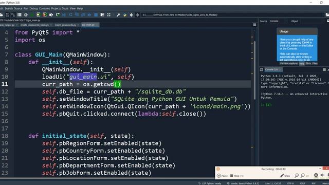Click Re-run last script icon
329x185 pixels.
58,15
